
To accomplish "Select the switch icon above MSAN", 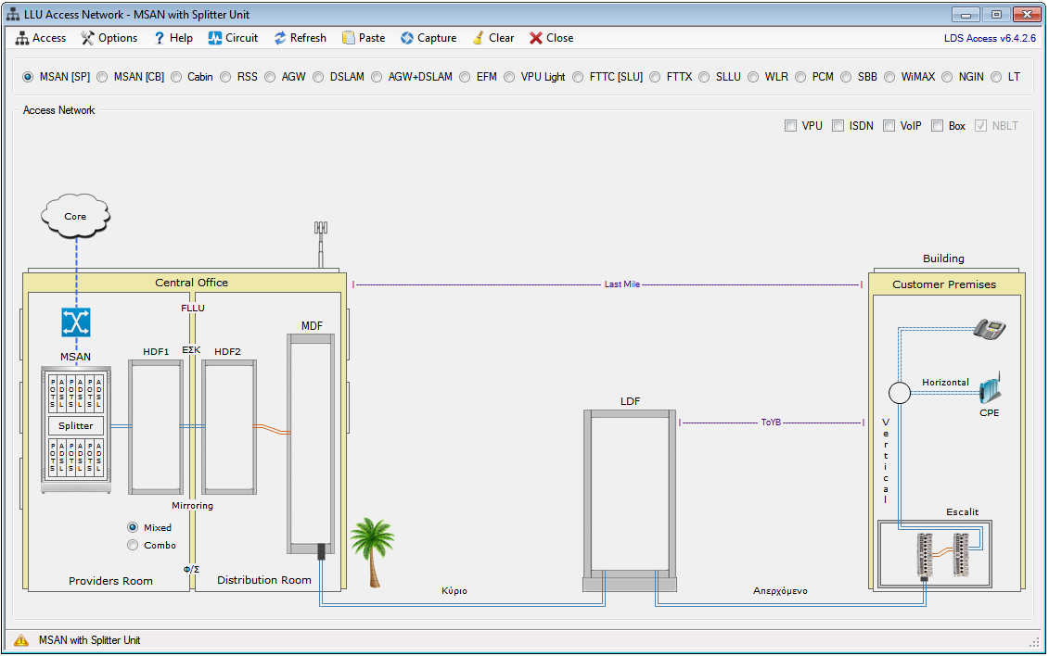I will point(75,322).
